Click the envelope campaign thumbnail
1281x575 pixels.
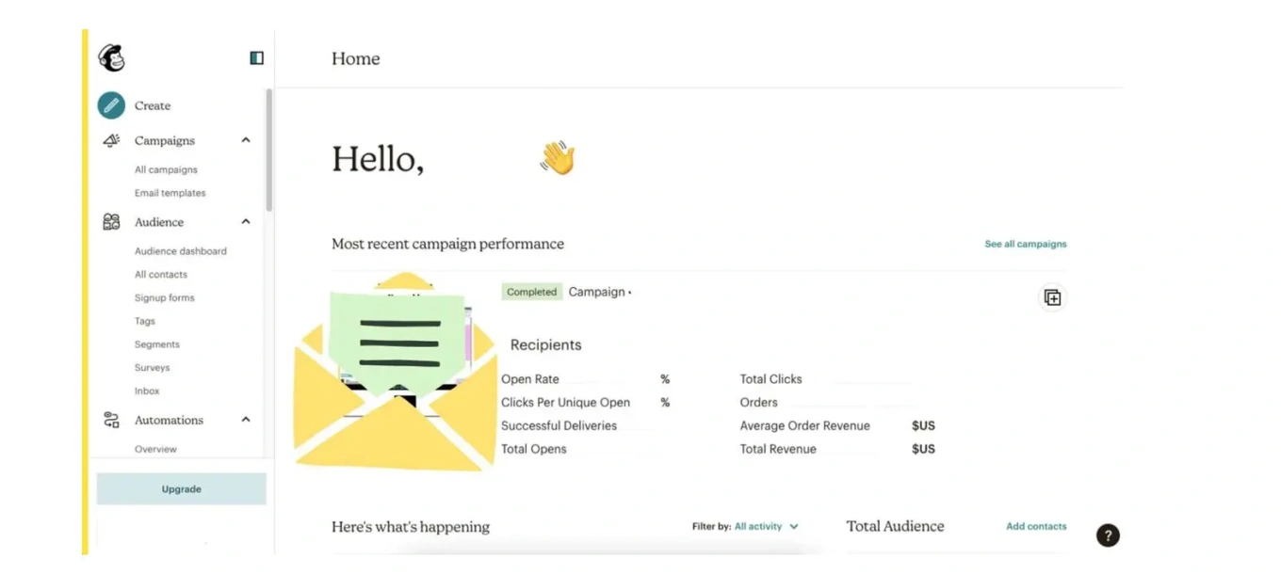point(396,372)
